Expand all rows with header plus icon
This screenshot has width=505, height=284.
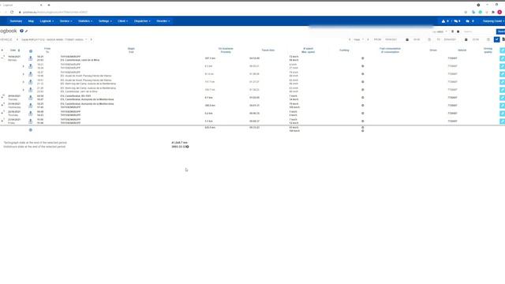(2, 50)
